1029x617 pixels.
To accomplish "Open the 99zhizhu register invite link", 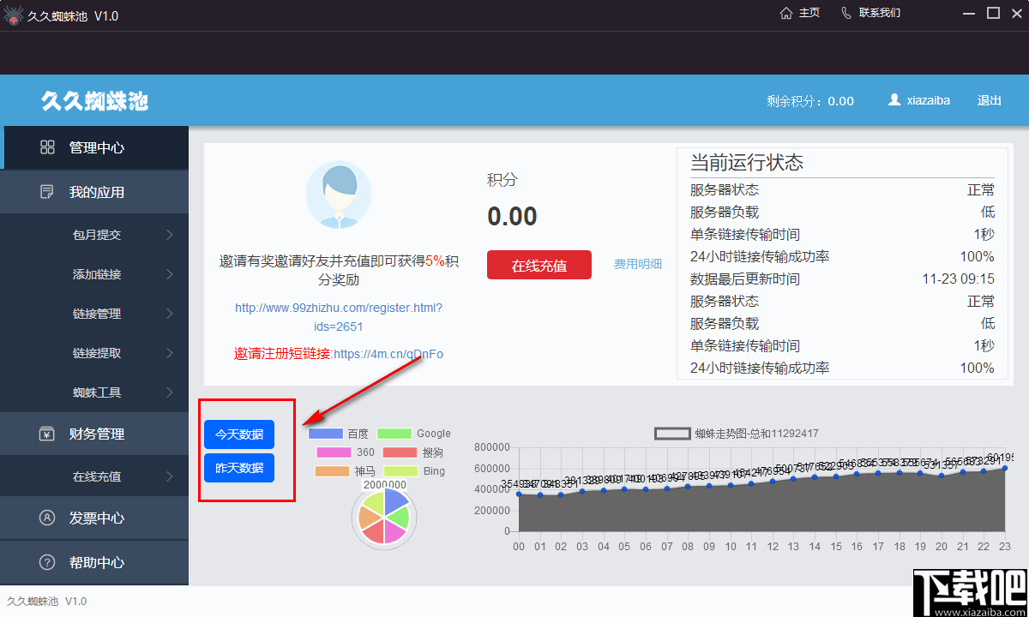I will [339, 317].
